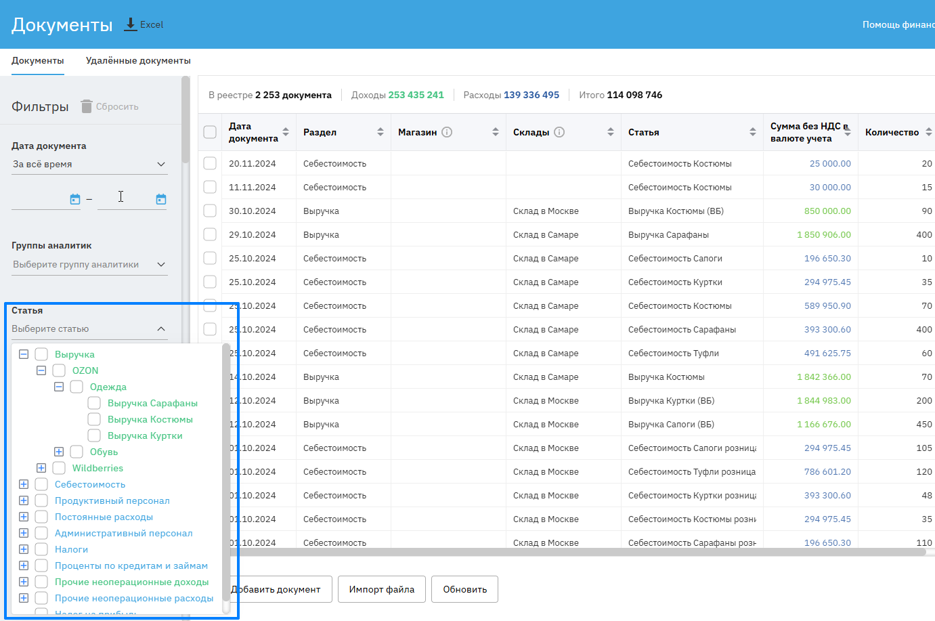Click the Импорт файла button
Image resolution: width=935 pixels, height=621 pixels.
coord(381,589)
